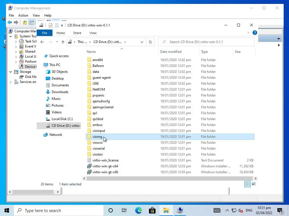Select Device Manager in tree

[x=28, y=66]
